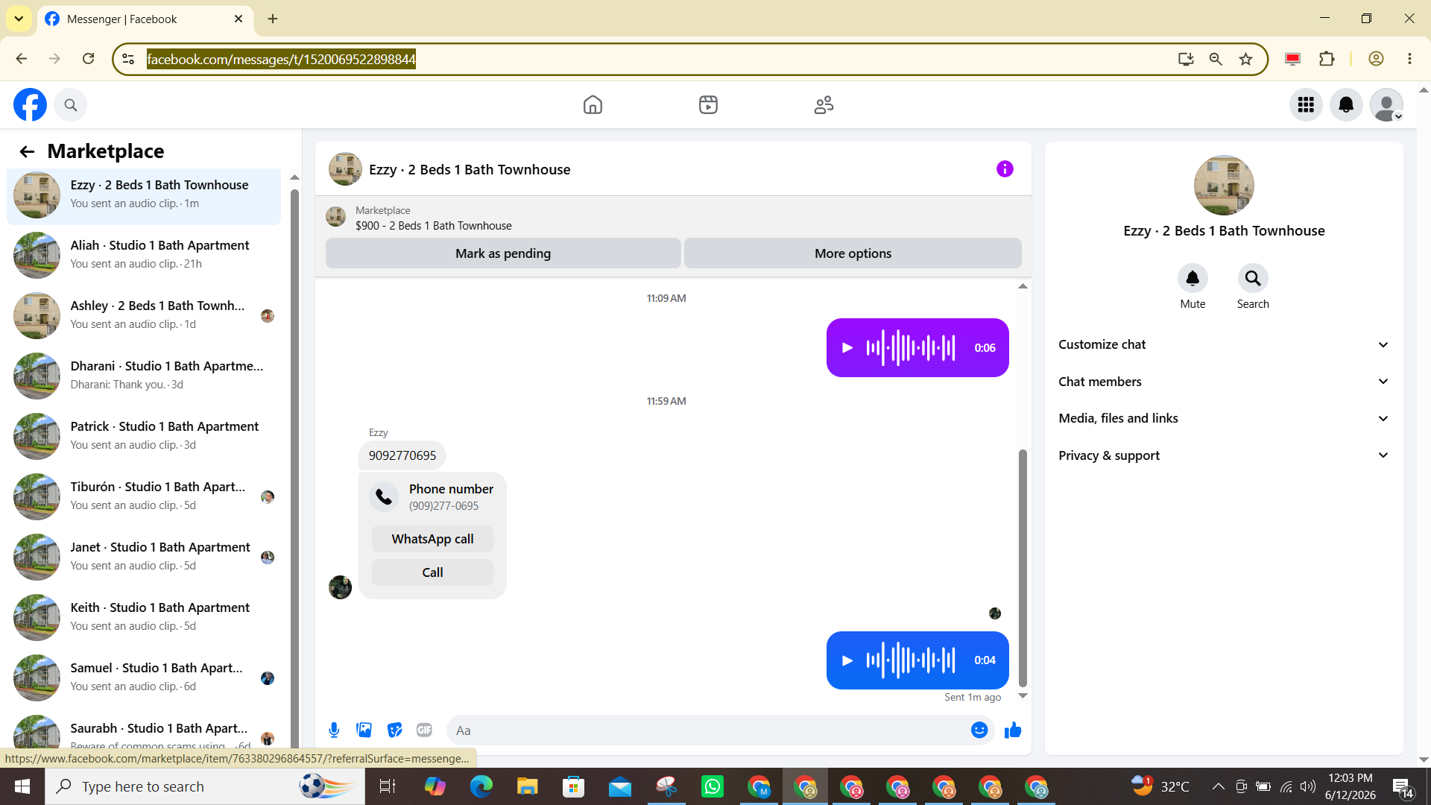The width and height of the screenshot is (1431, 805).
Task: Play the 0:04 audio clip
Action: tap(847, 660)
